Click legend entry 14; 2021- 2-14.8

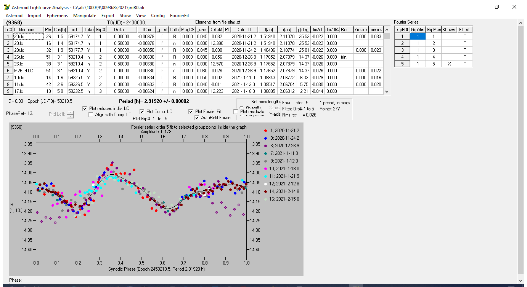click(284, 191)
